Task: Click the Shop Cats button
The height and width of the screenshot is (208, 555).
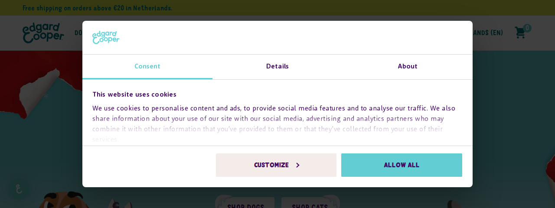Action: (310, 203)
